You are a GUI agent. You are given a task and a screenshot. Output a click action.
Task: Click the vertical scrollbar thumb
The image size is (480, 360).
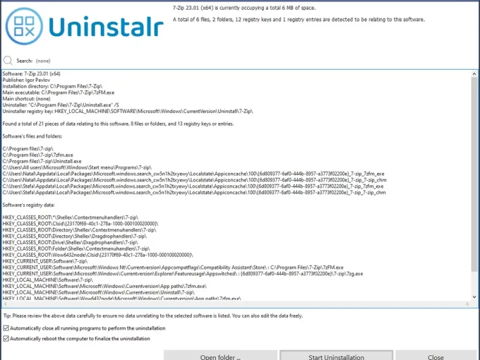tap(474, 175)
